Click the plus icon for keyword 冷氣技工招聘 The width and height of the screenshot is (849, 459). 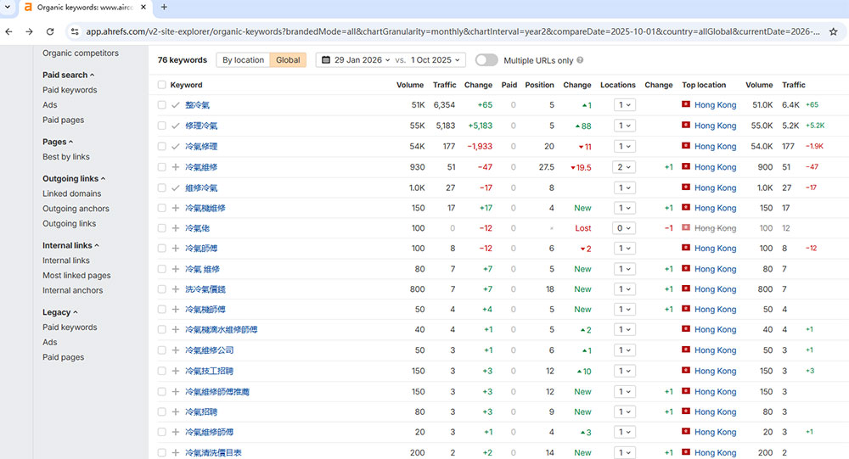[176, 371]
